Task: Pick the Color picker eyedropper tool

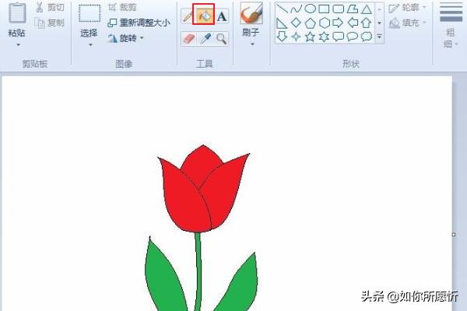Action: point(205,38)
